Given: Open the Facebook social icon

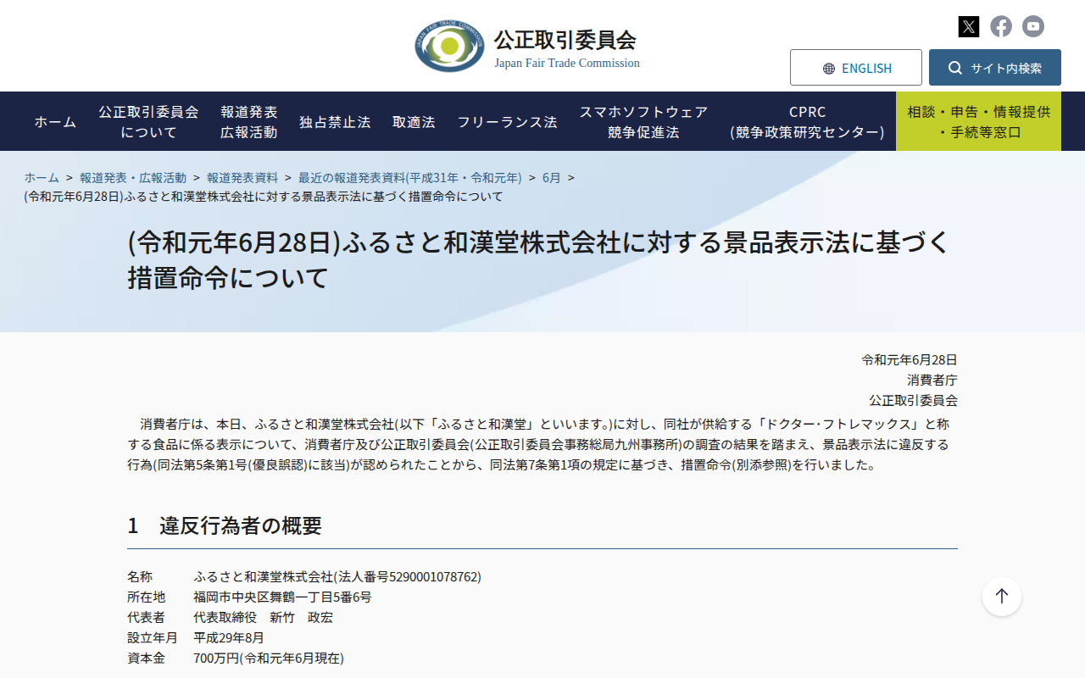Looking at the screenshot, I should point(1001,26).
